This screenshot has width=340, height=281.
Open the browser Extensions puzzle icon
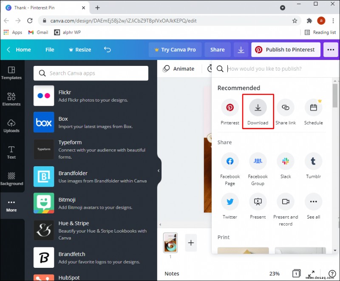[x=309, y=20]
